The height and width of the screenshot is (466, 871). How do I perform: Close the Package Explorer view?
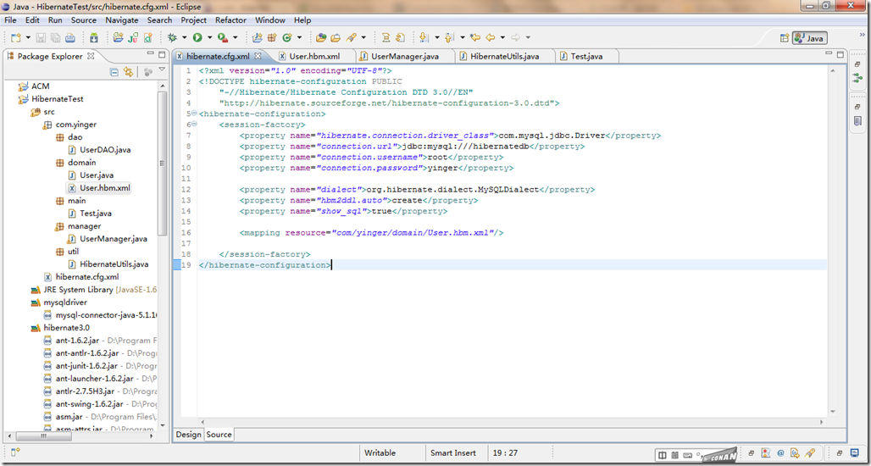(92, 56)
